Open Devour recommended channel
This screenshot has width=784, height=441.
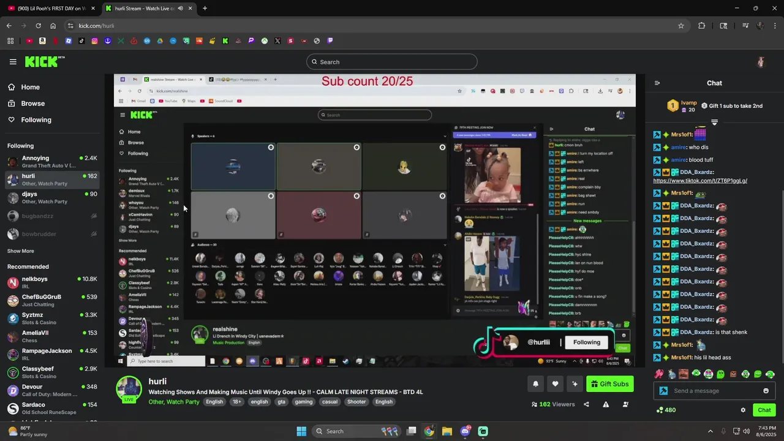(x=52, y=390)
